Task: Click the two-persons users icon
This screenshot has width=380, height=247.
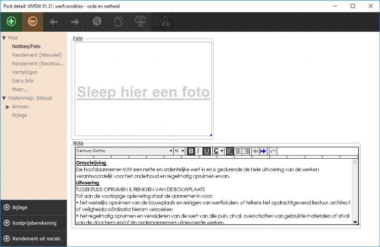Action: click(x=161, y=22)
